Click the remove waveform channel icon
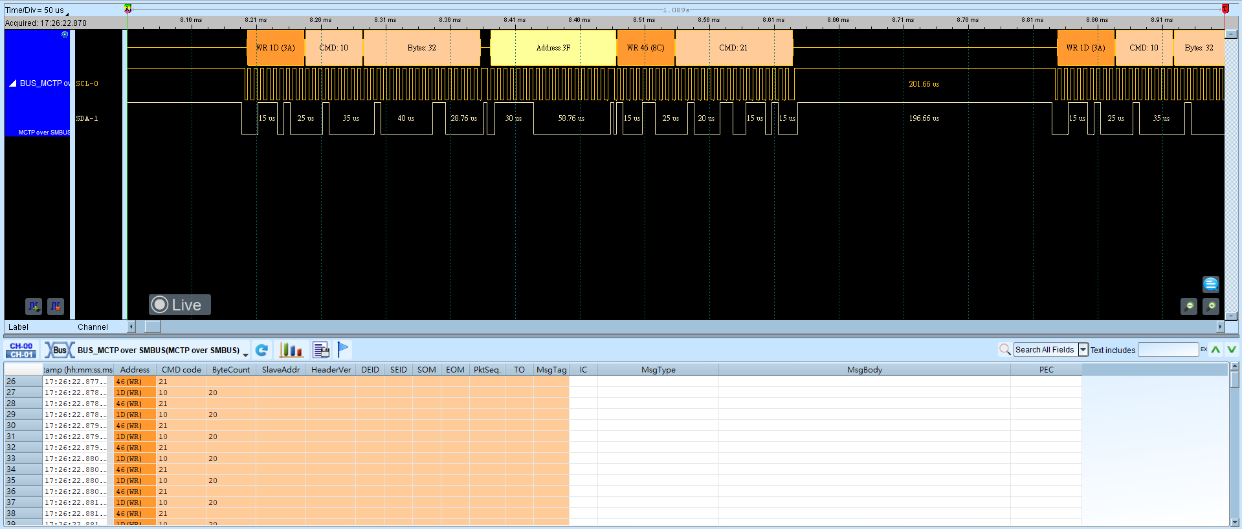The image size is (1242, 529). tap(56, 306)
